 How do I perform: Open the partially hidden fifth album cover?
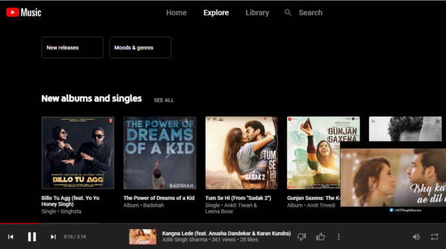[406, 129]
